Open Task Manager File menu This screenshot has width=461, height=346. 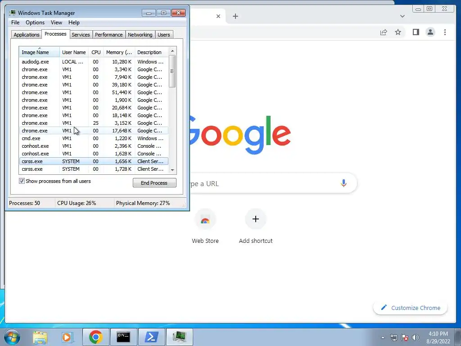pyautogui.click(x=15, y=23)
